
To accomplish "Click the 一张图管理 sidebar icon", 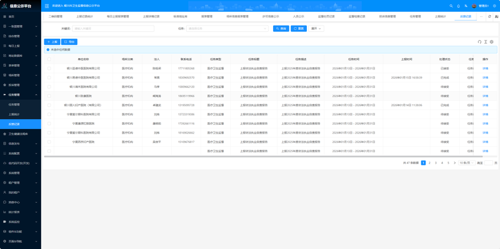I will pos(4,26).
